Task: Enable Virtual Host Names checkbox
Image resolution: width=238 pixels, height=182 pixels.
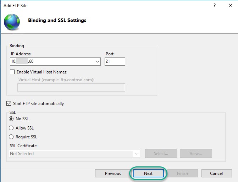Action: (12, 72)
